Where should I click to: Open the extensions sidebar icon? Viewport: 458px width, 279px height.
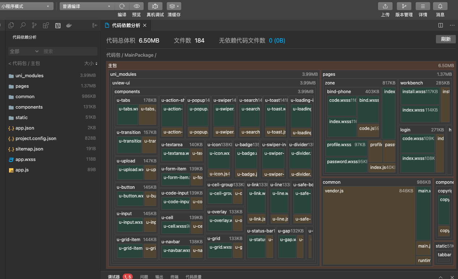pyautogui.click(x=46, y=25)
